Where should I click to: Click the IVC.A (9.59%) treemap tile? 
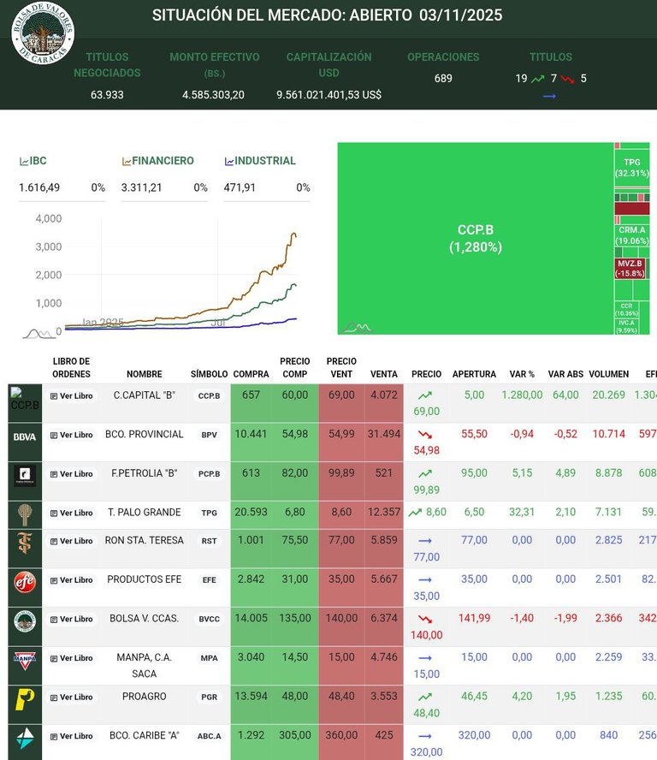[x=626, y=326]
